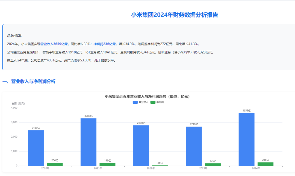
Task: Click the 2021年 blue revenue bar
Action: pos(88,142)
